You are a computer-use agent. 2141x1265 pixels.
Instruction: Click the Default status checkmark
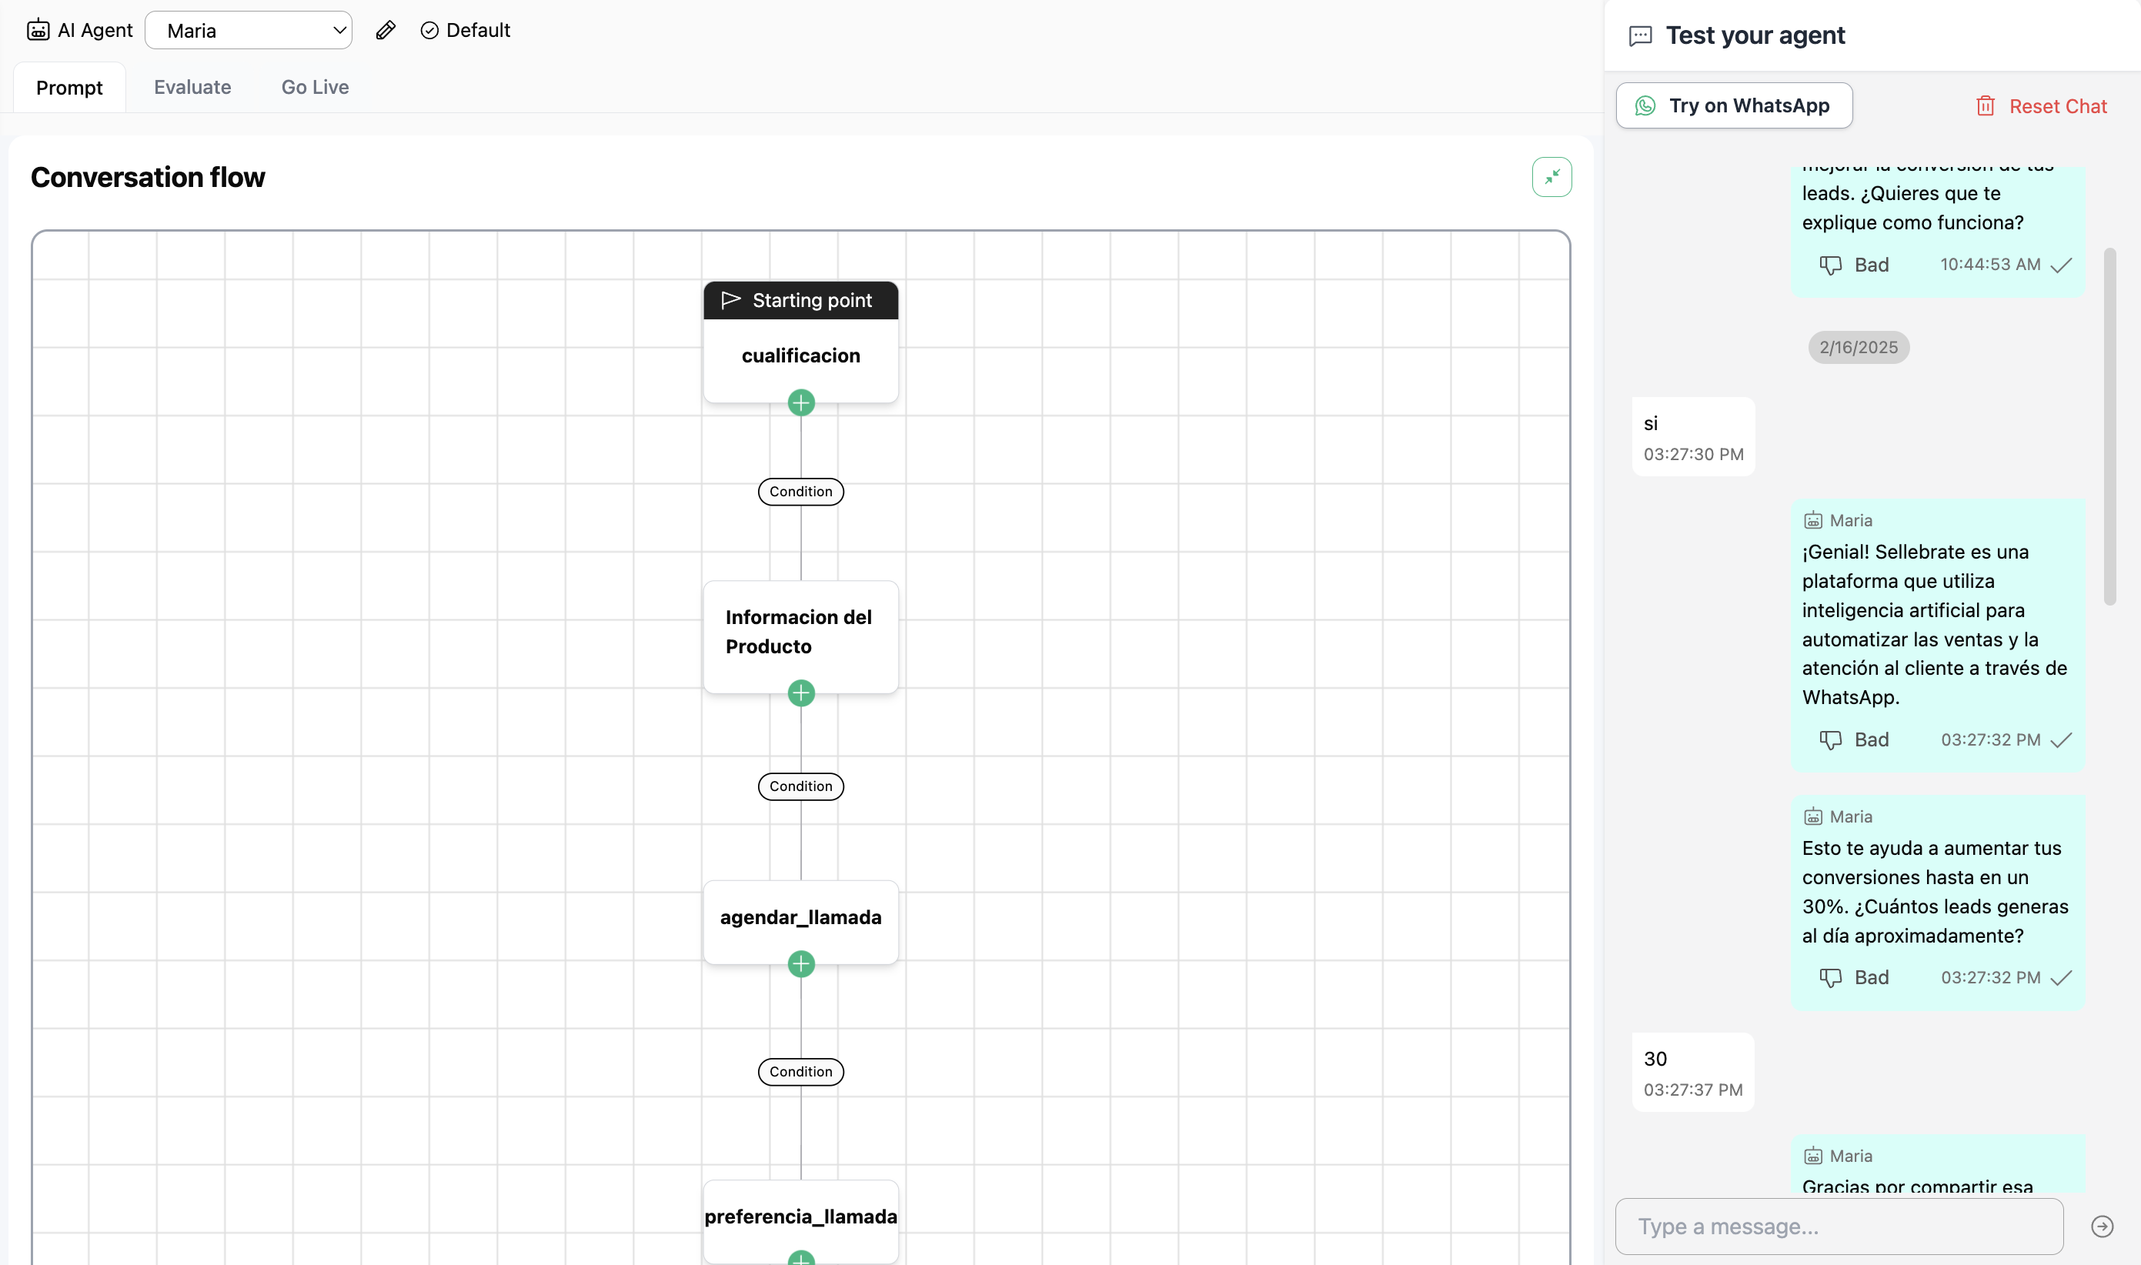[429, 31]
